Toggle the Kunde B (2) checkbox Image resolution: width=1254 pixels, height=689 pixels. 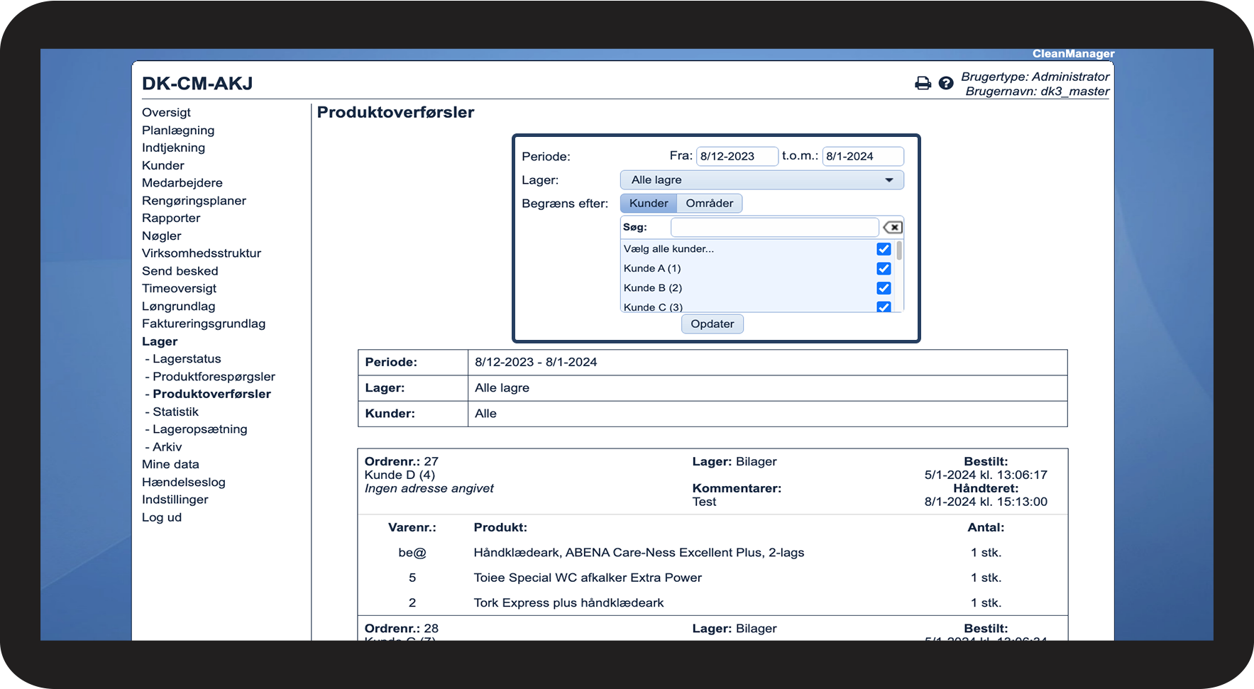[884, 288]
